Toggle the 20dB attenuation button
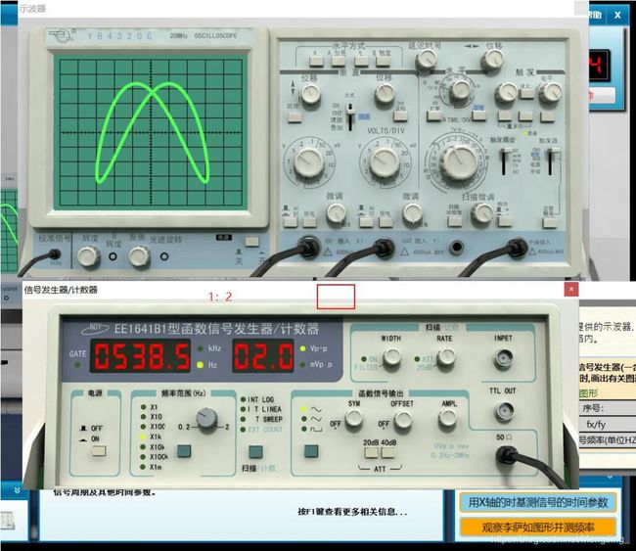This screenshot has height=551, width=636. (x=371, y=452)
